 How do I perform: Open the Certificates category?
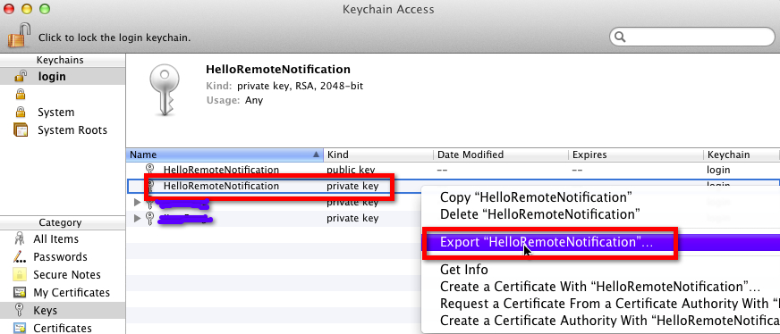pos(63,328)
